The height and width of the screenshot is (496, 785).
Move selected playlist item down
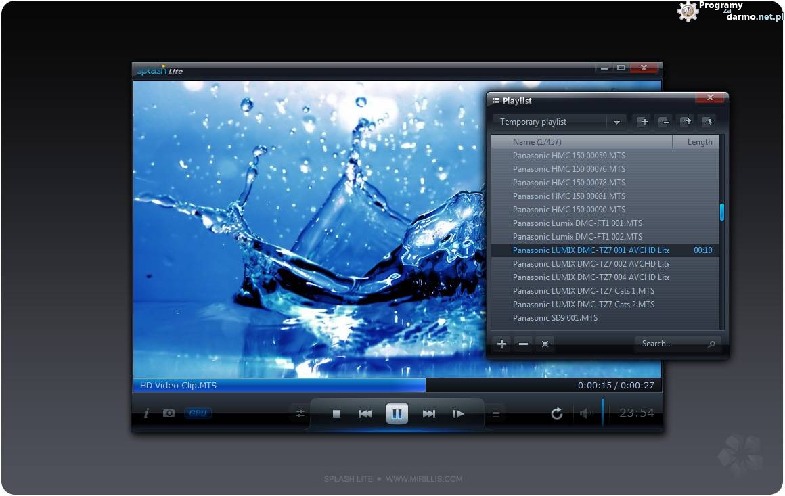tap(707, 122)
